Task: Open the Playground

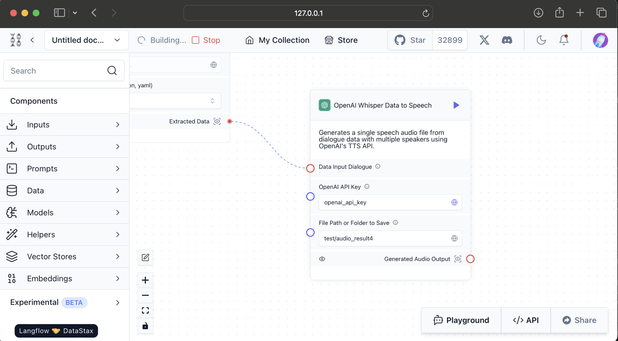Action: (x=461, y=320)
